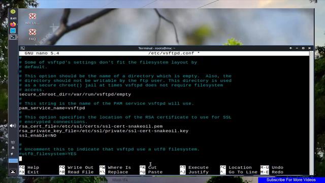Click the terminal icon in window title bar
The image size is (325, 183).
[x=22, y=48]
